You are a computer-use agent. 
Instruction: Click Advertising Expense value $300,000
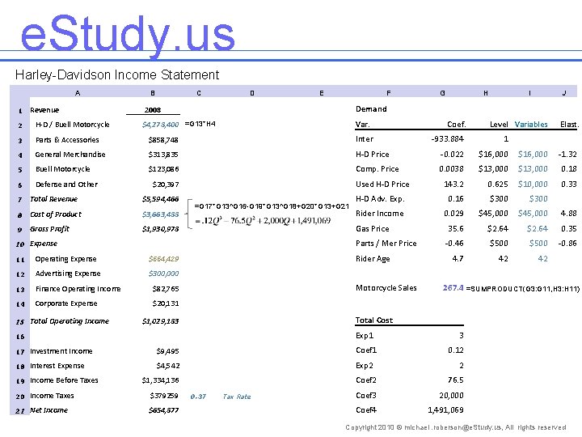(x=163, y=274)
